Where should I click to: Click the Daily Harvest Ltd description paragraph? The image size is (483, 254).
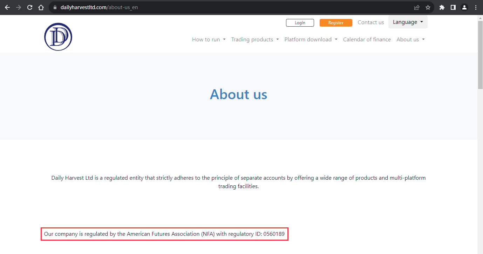(x=238, y=182)
